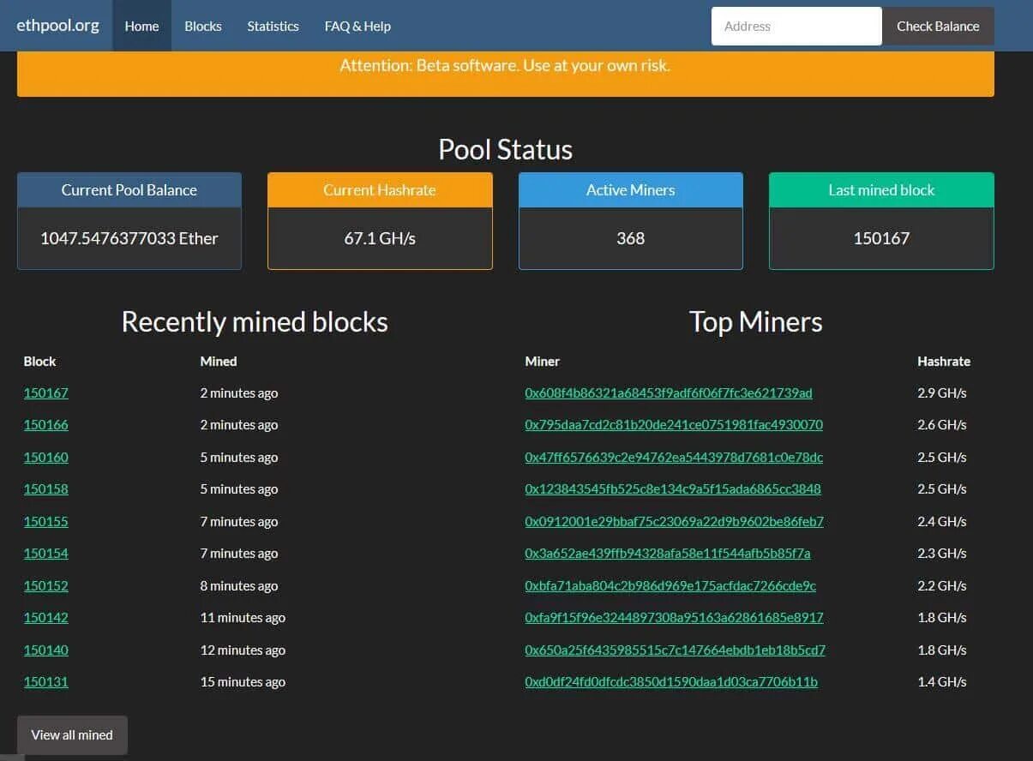Open block 150160 link
The image size is (1033, 761).
pos(46,458)
